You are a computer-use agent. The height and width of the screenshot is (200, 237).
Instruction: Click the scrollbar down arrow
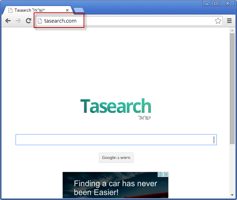tap(232, 195)
